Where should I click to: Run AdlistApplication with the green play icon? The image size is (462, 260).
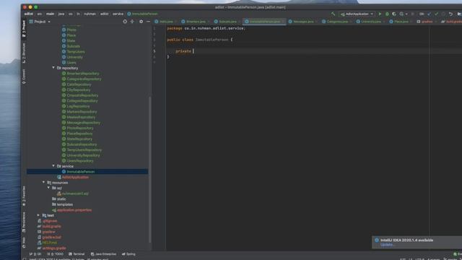pos(380,14)
